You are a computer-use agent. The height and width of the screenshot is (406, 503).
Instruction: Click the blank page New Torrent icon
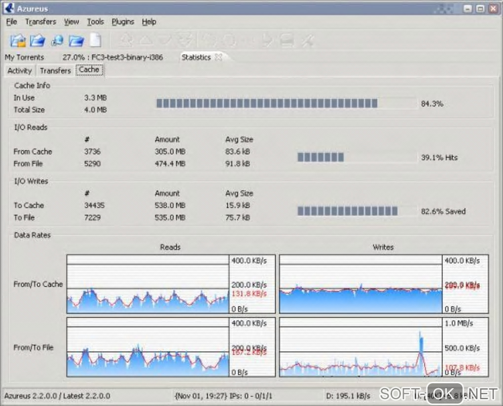(x=95, y=40)
